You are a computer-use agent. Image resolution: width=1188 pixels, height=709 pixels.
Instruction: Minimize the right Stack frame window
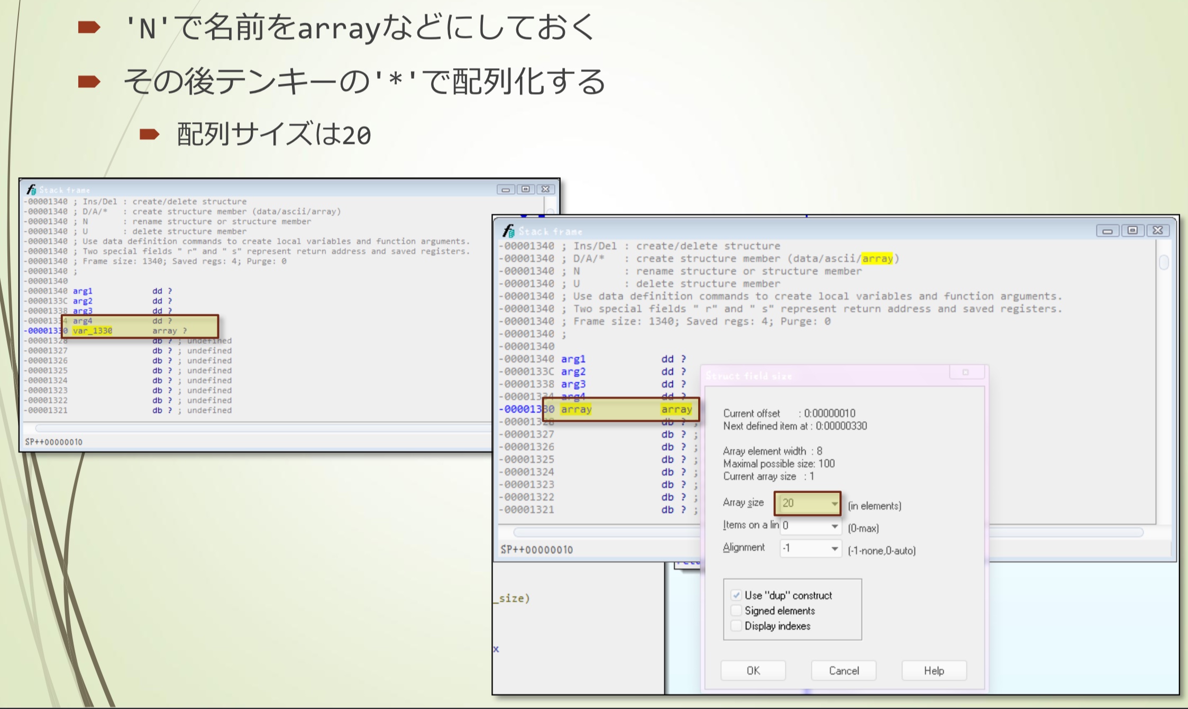click(1107, 231)
